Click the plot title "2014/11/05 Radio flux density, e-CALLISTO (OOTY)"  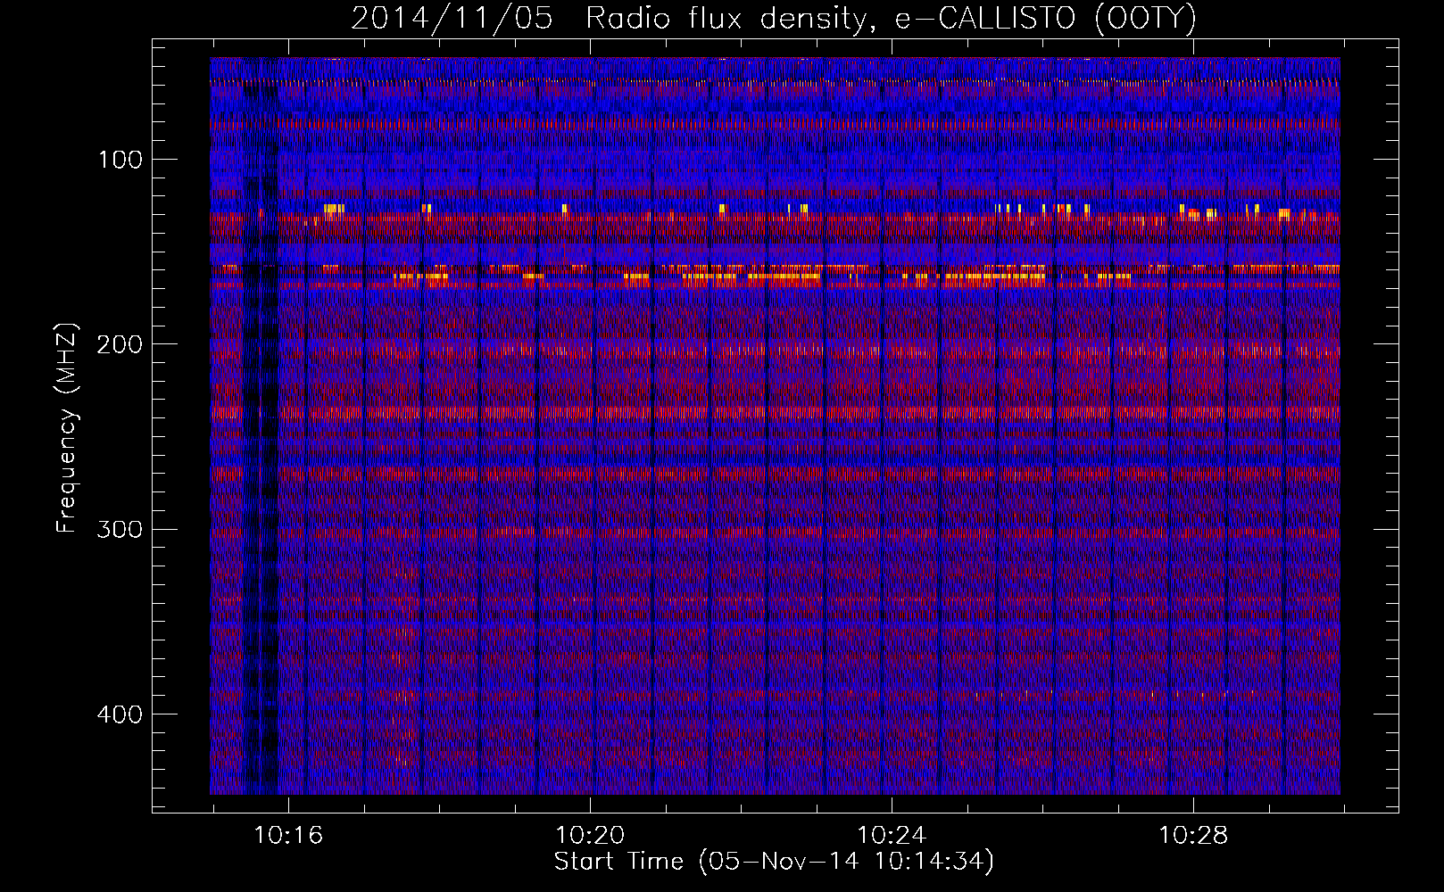tap(774, 18)
